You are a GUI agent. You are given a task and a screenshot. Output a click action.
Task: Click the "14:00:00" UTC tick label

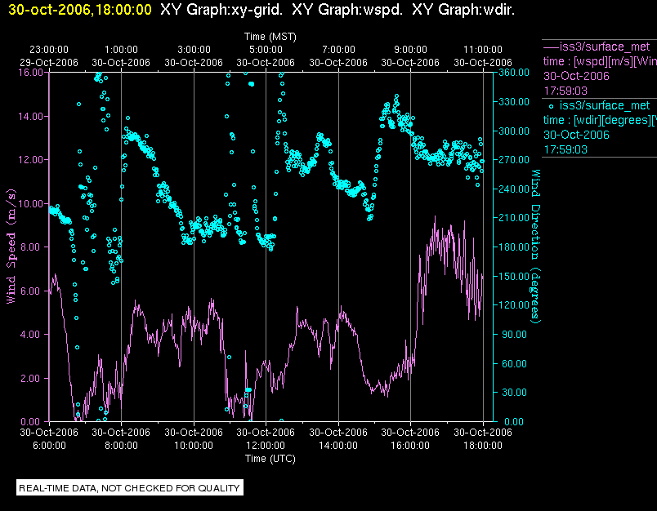click(338, 446)
